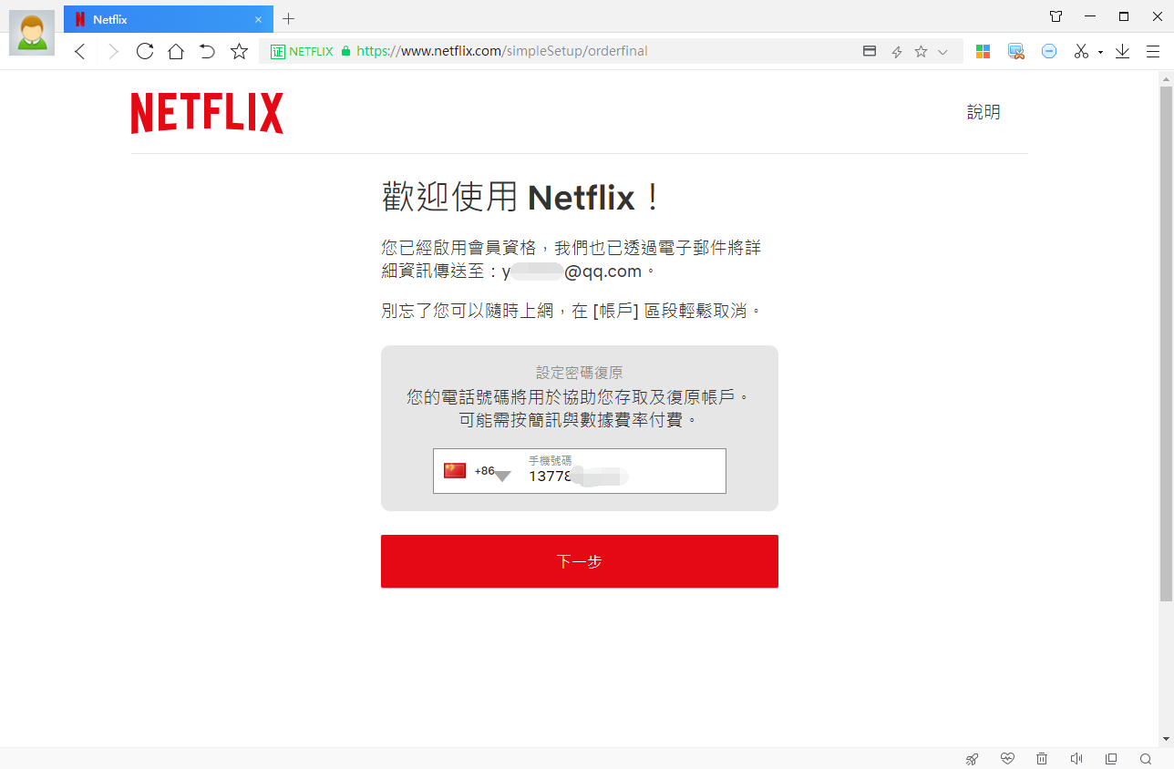Image resolution: width=1174 pixels, height=769 pixels.
Task: Click the lightning speed mode icon
Action: tap(896, 52)
